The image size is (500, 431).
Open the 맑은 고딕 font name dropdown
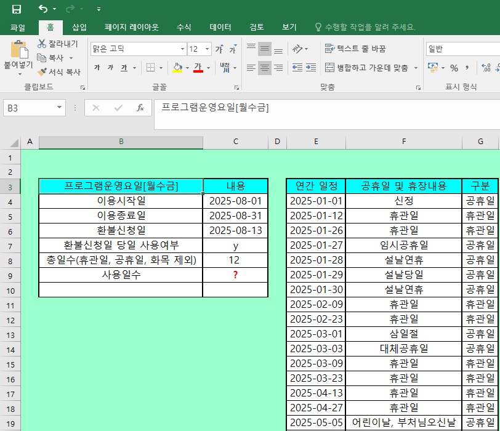point(182,49)
